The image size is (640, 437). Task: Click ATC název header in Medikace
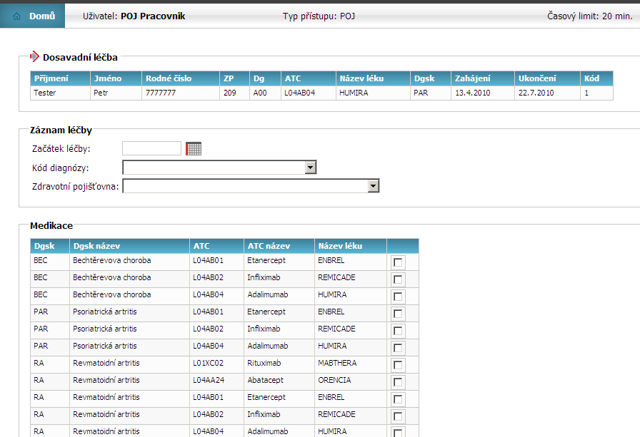pos(279,246)
